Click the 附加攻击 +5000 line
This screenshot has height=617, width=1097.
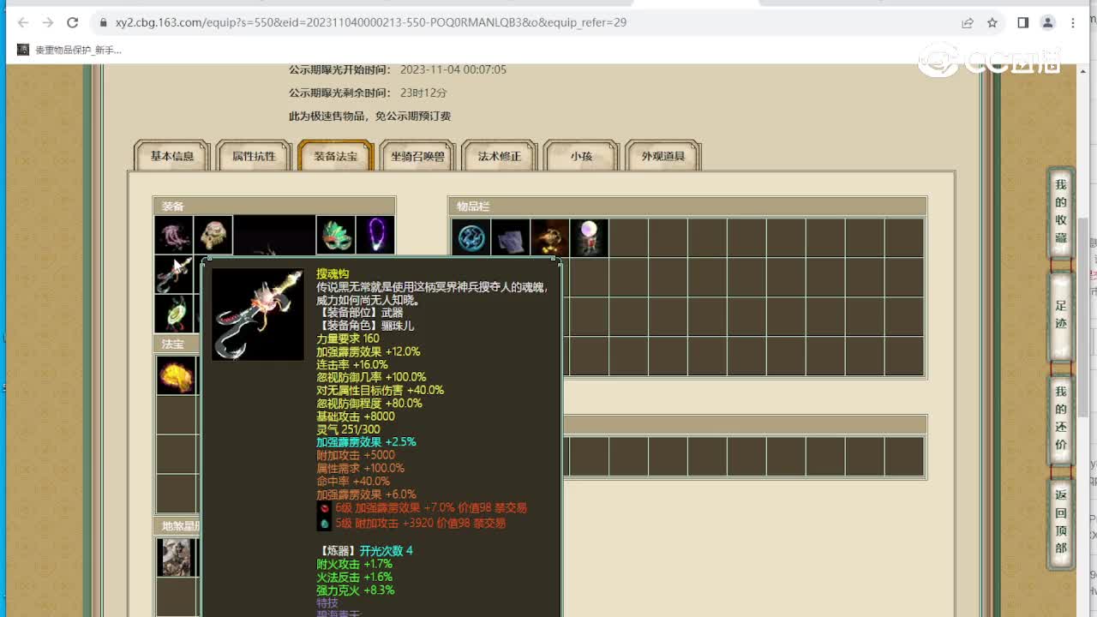pyautogui.click(x=356, y=455)
